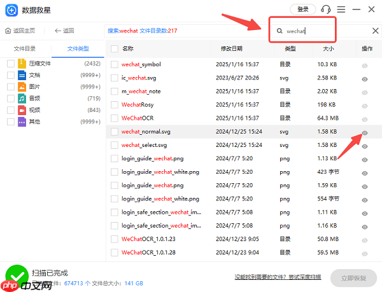Image resolution: width=382 pixels, height=292 pixels.
Task: Click file name wechat_select.svg
Action: (x=145, y=145)
